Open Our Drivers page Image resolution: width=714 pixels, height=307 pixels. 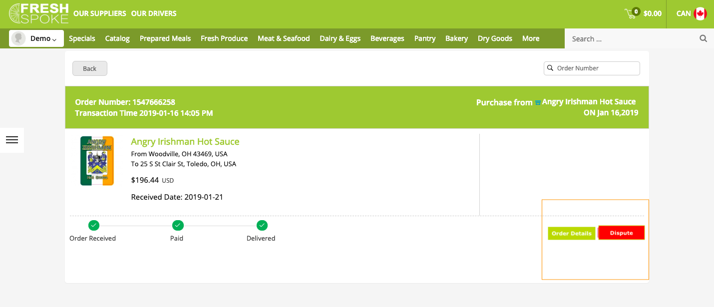154,13
